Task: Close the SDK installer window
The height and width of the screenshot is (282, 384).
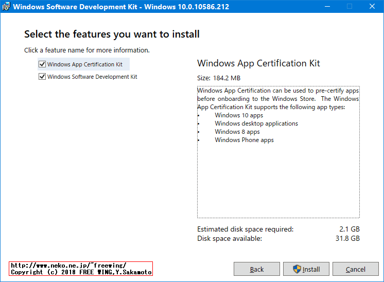Action: point(372,6)
